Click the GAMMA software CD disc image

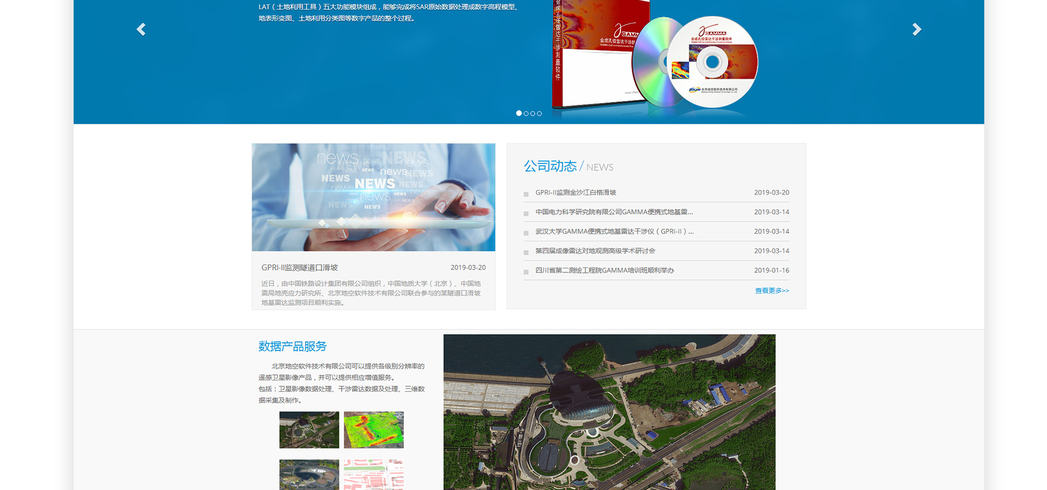tap(712, 62)
